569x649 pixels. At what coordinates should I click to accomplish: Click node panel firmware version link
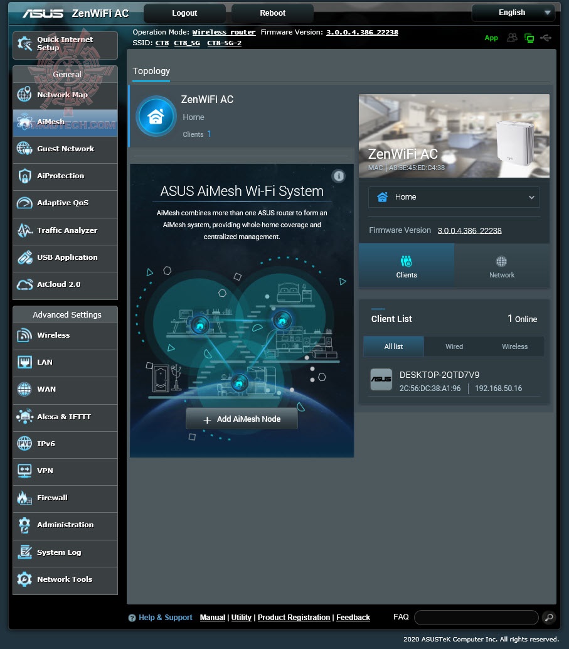point(470,230)
